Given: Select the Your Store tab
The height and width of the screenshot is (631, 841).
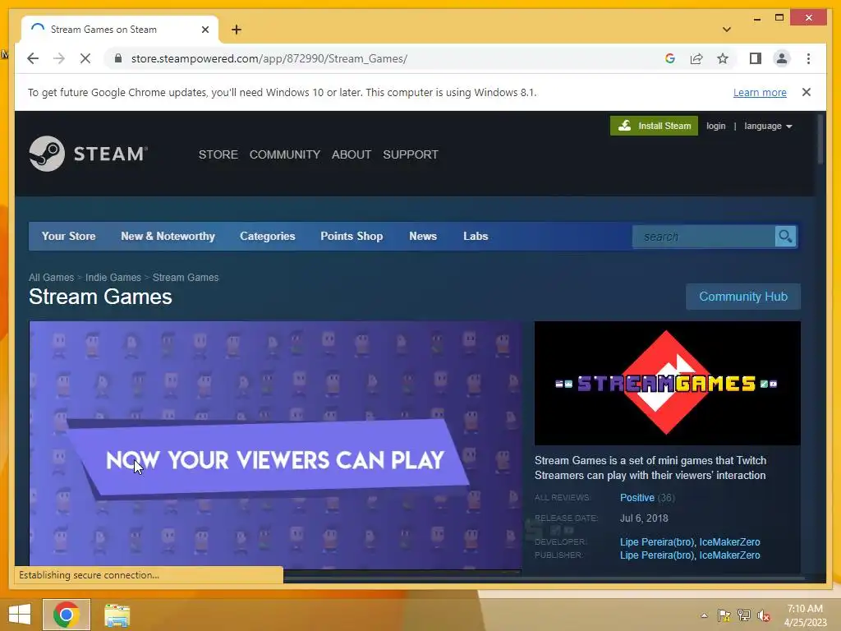Looking at the screenshot, I should tap(69, 236).
